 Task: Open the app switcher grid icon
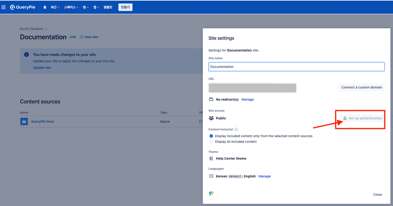click(4, 7)
